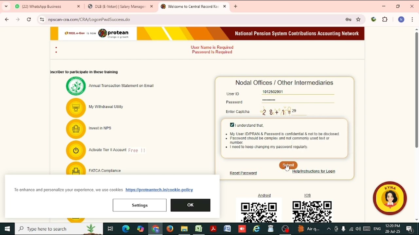419x235 pixels.
Task: Click Annual Transaction Statement on Email icon
Action: point(76,86)
